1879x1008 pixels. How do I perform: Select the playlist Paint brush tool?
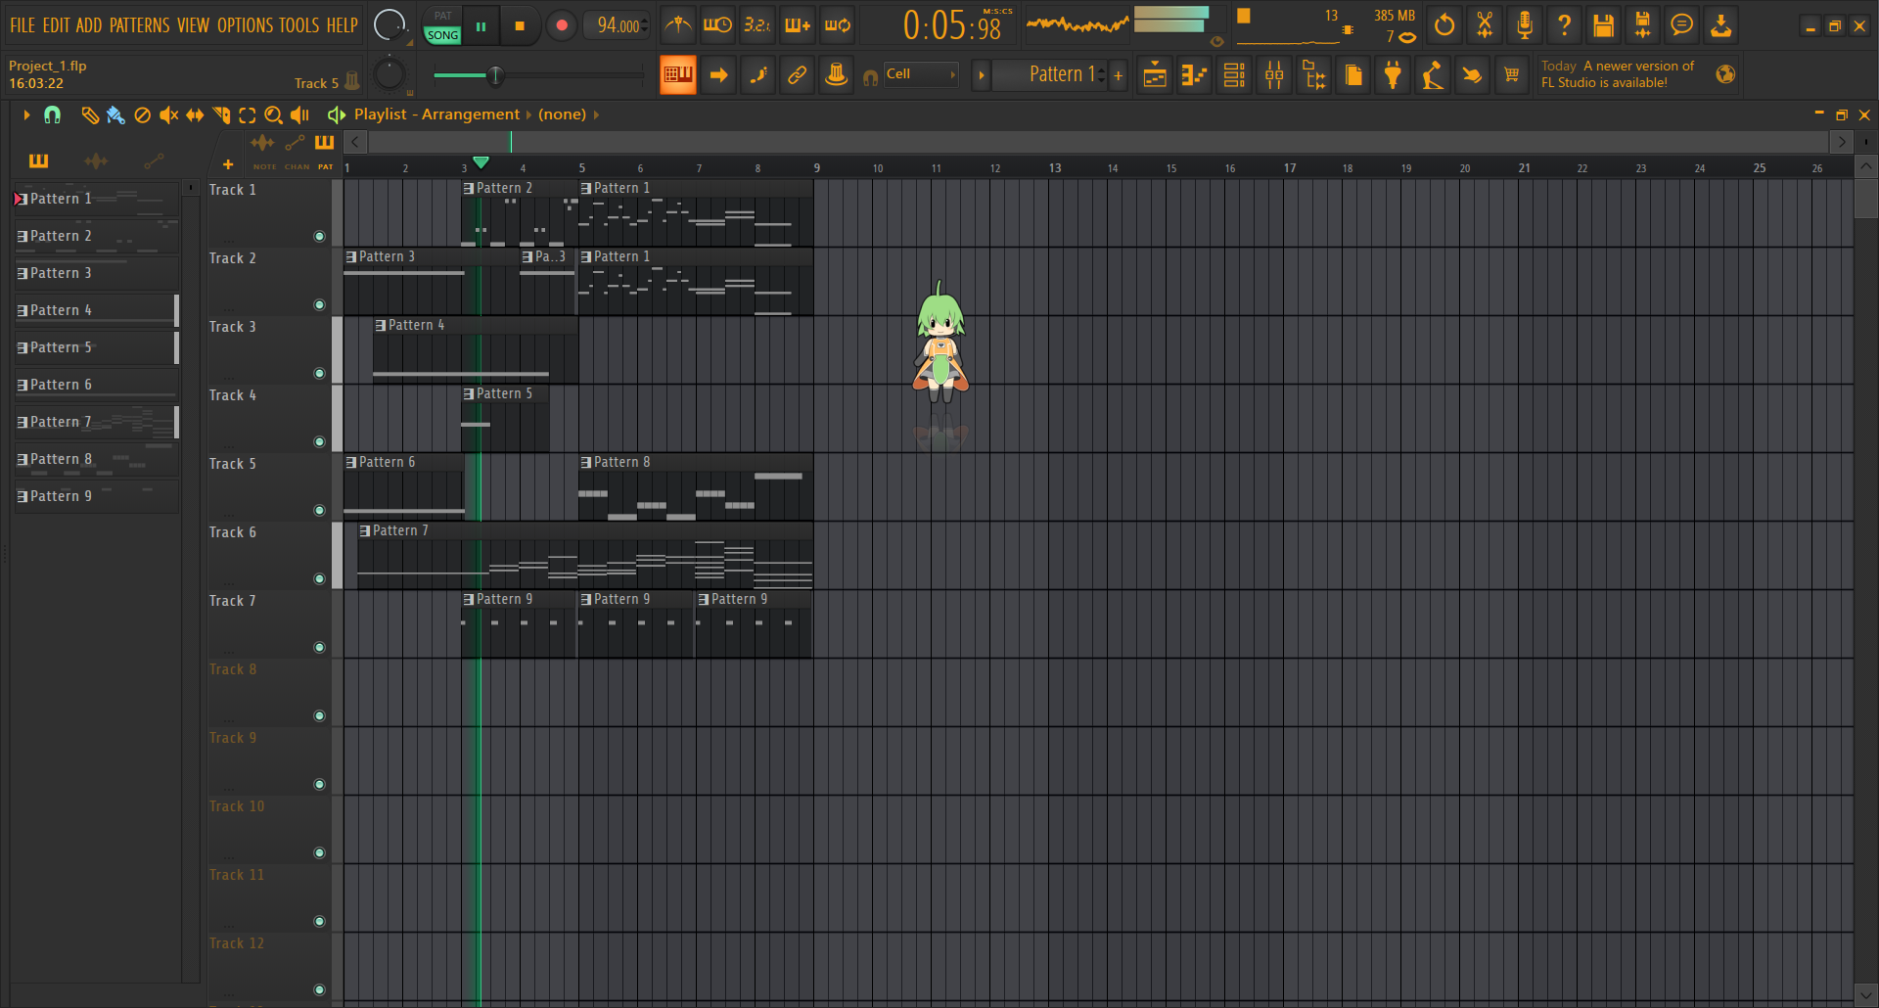click(115, 115)
